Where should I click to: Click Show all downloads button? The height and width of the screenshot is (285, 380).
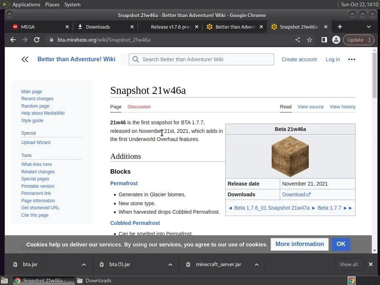[349, 264]
